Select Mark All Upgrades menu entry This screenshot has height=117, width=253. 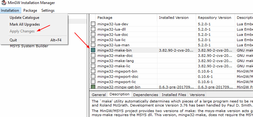click(25, 24)
